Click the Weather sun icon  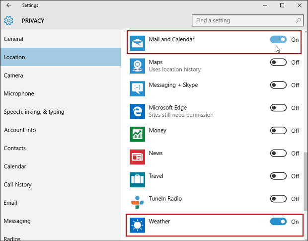pos(137,225)
